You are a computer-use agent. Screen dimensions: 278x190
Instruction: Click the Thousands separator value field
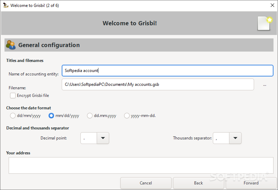221,138
